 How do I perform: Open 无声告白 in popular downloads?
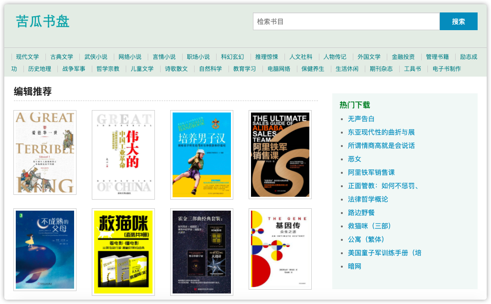tap(361, 119)
